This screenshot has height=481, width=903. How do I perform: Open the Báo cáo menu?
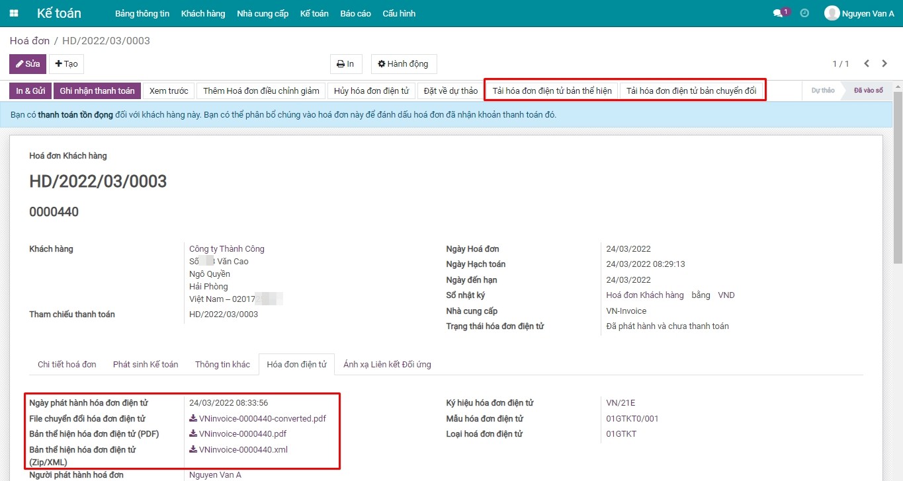coord(355,13)
